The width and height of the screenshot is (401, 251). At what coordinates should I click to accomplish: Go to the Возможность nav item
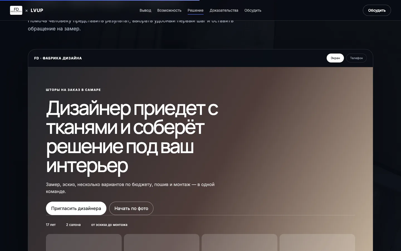[169, 10]
